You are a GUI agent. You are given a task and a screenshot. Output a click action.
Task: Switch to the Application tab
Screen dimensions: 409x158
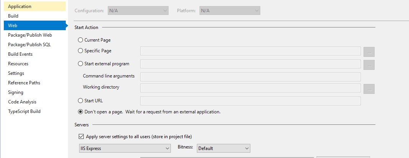point(35,6)
